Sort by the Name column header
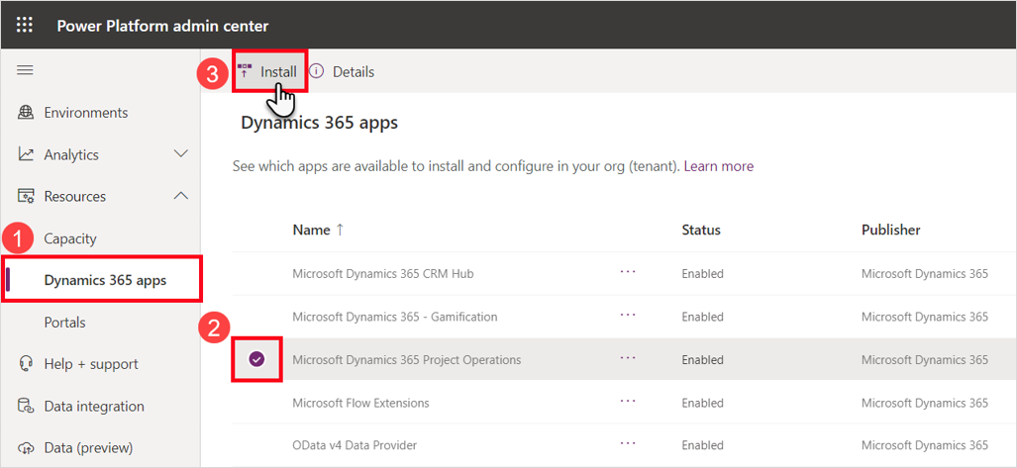This screenshot has width=1017, height=468. (318, 231)
